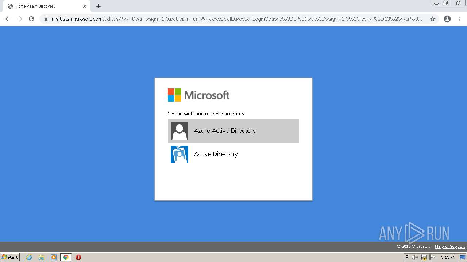Choose the Active Directory sign-in option
The width and height of the screenshot is (467, 262).
pos(233,154)
